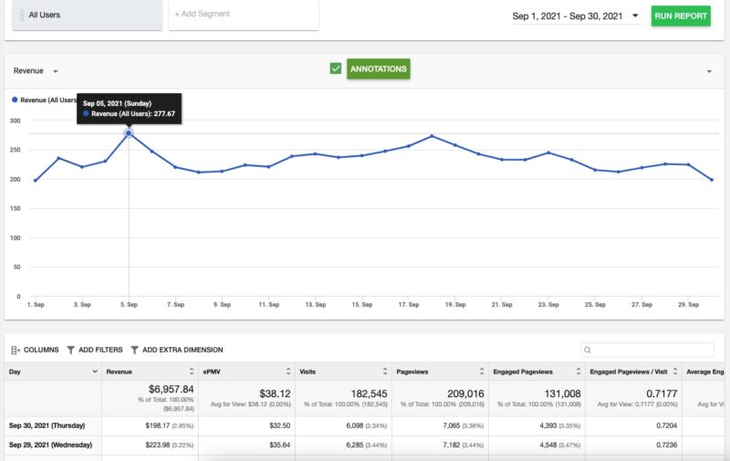This screenshot has height=461, width=730.
Task: Open the Revenue metric dropdown
Action: tap(56, 71)
